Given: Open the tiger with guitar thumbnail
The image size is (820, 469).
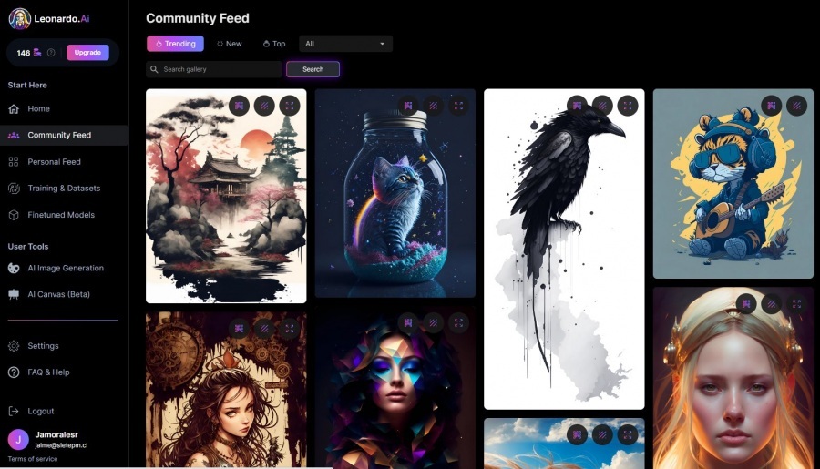Looking at the screenshot, I should click(733, 184).
